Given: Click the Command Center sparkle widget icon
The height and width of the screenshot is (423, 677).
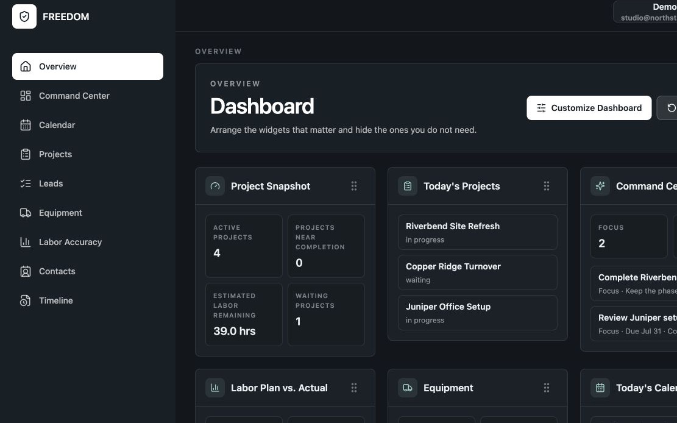Looking at the screenshot, I should click(x=600, y=187).
